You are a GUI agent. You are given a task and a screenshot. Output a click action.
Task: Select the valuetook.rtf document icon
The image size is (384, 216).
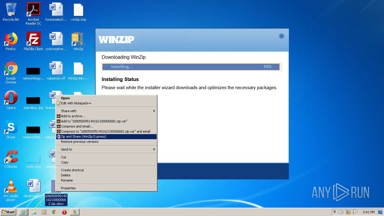[x=56, y=71]
